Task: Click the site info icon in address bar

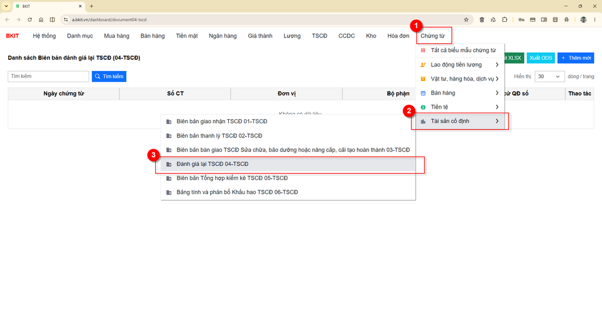Action: (x=66, y=19)
